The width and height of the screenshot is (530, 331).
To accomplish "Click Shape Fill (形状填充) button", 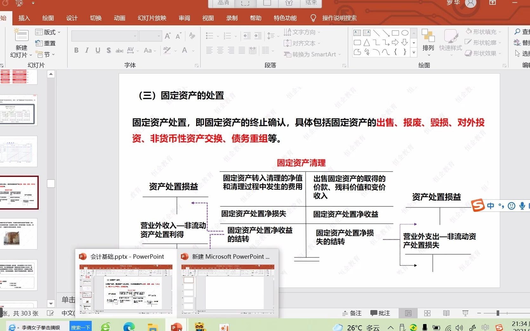I will [x=483, y=32].
